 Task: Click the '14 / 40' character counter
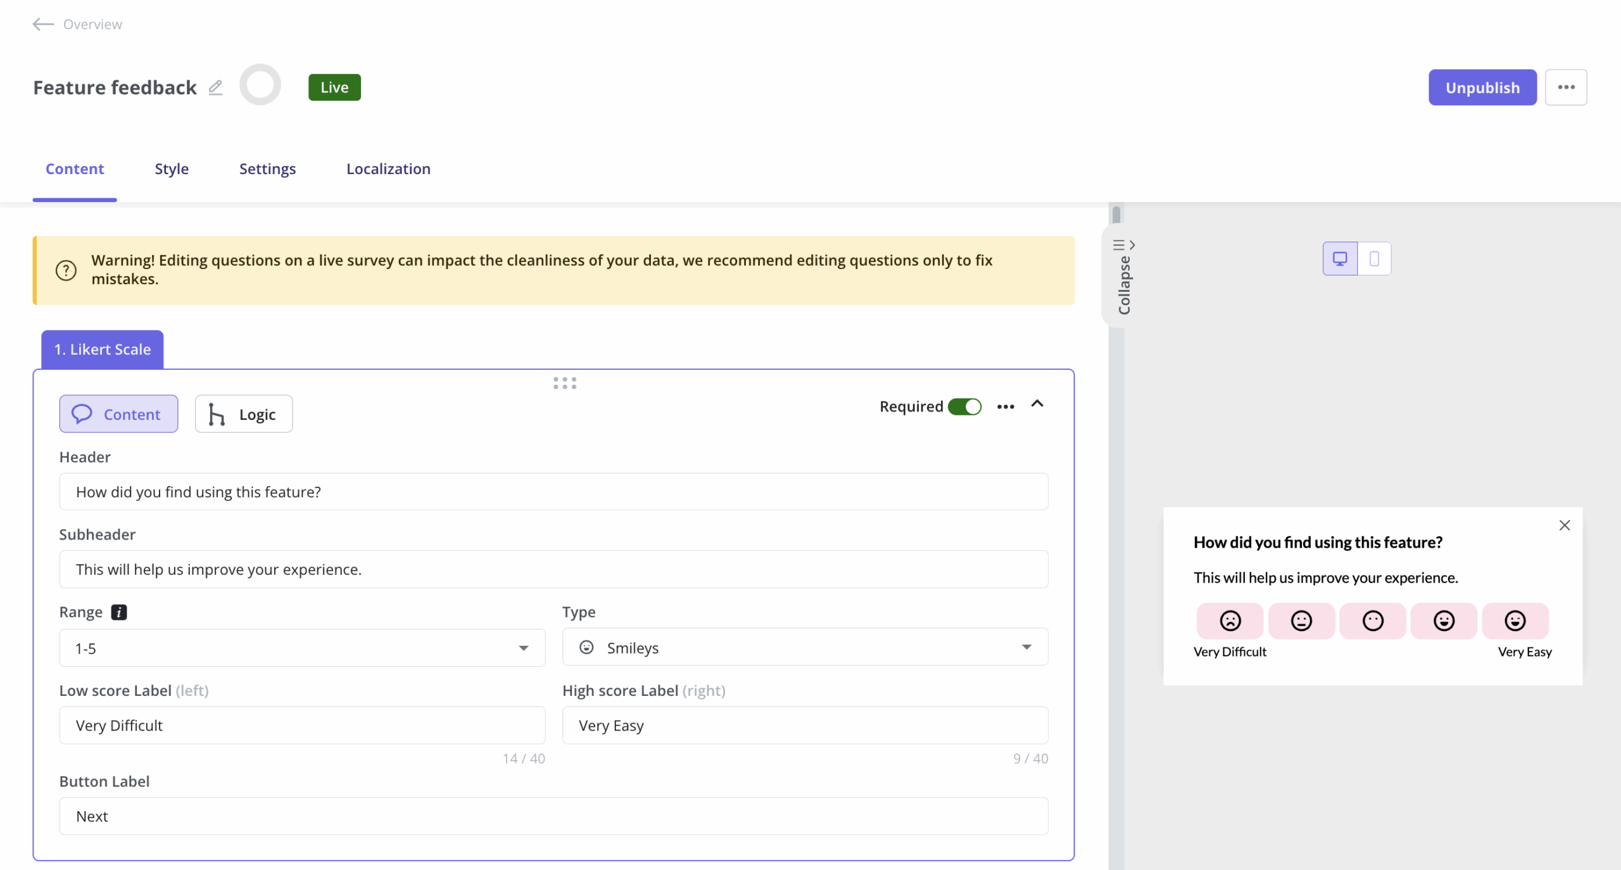(524, 759)
